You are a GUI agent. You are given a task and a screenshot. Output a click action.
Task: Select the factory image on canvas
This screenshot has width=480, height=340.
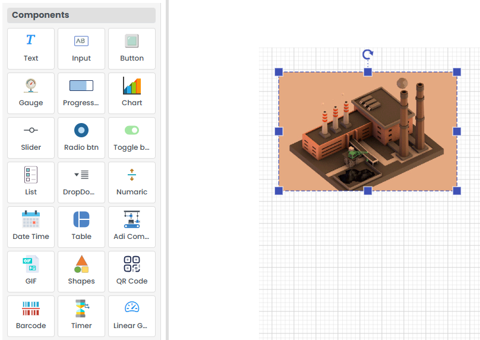coord(368,131)
